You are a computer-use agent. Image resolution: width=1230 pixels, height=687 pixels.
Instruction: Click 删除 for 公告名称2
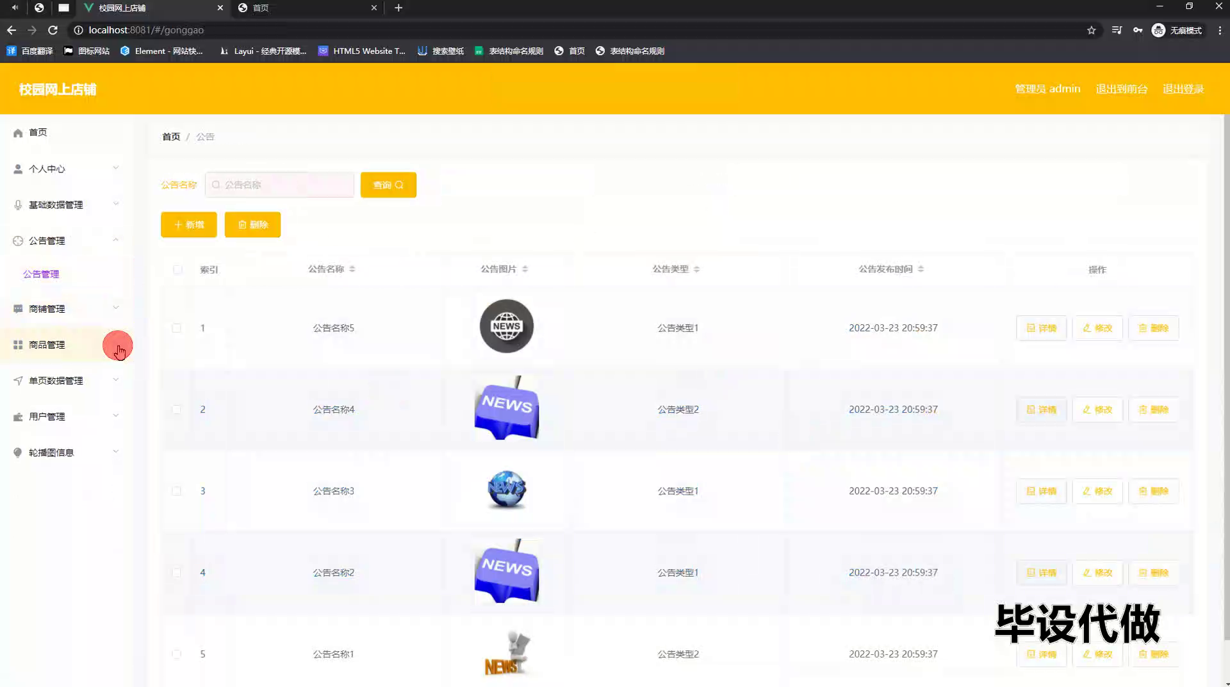click(1154, 572)
